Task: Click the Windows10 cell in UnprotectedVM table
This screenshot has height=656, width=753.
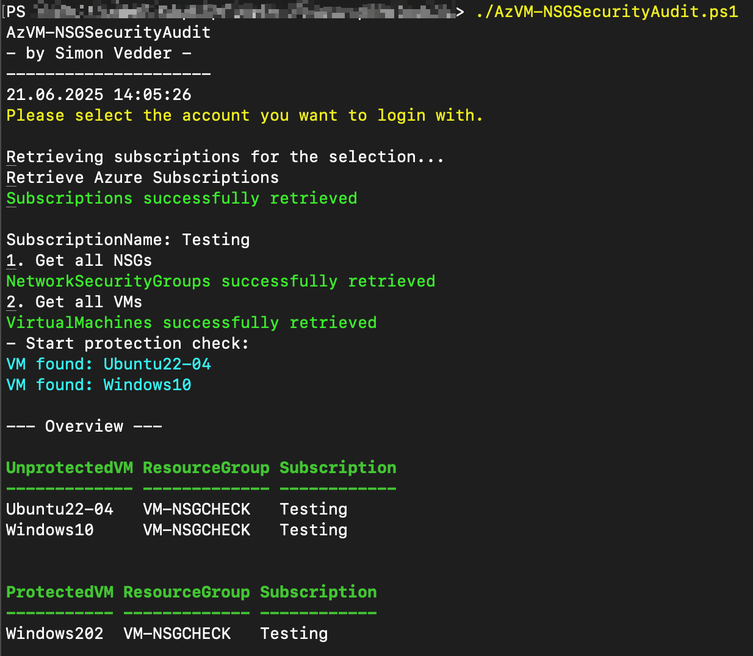Action: click(x=50, y=530)
